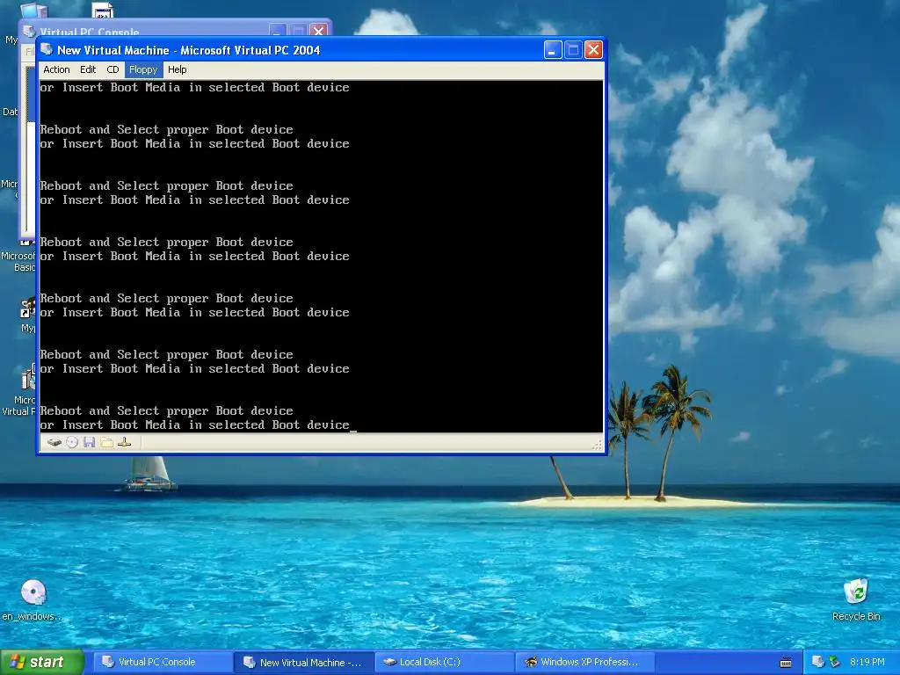Click the CD drive status icon
This screenshot has height=675, width=900.
tap(72, 442)
